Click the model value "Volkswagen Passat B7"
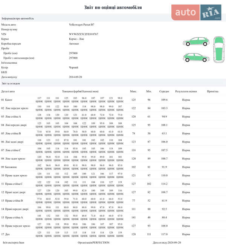226x248 pixels. tap(82, 24)
